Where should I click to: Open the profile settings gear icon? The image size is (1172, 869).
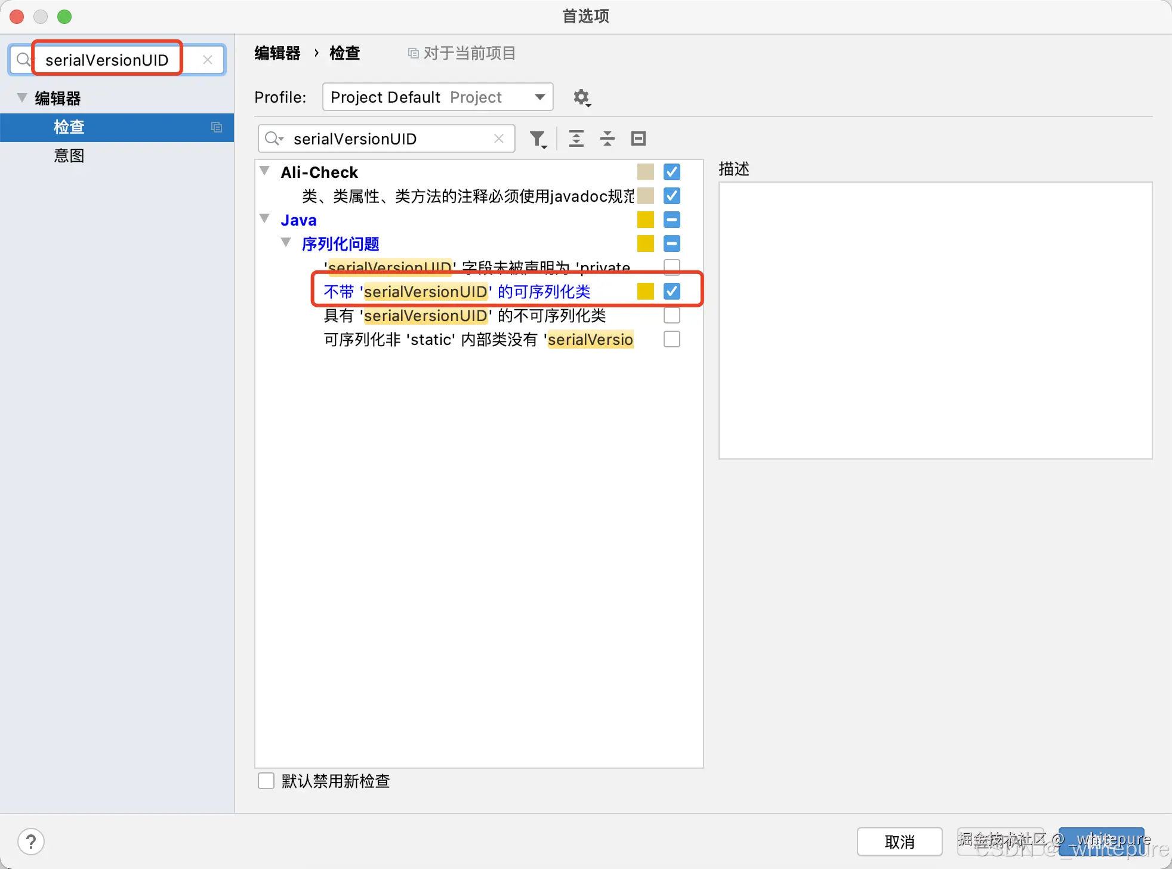tap(582, 97)
